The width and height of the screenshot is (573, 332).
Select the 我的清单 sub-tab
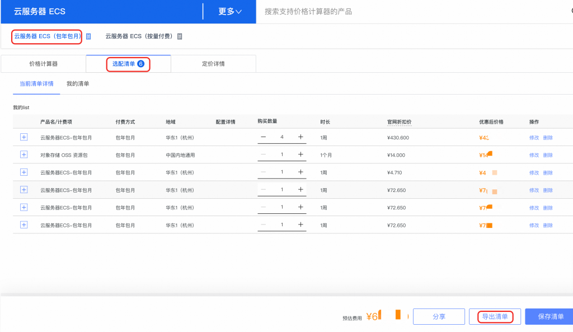pyautogui.click(x=78, y=84)
